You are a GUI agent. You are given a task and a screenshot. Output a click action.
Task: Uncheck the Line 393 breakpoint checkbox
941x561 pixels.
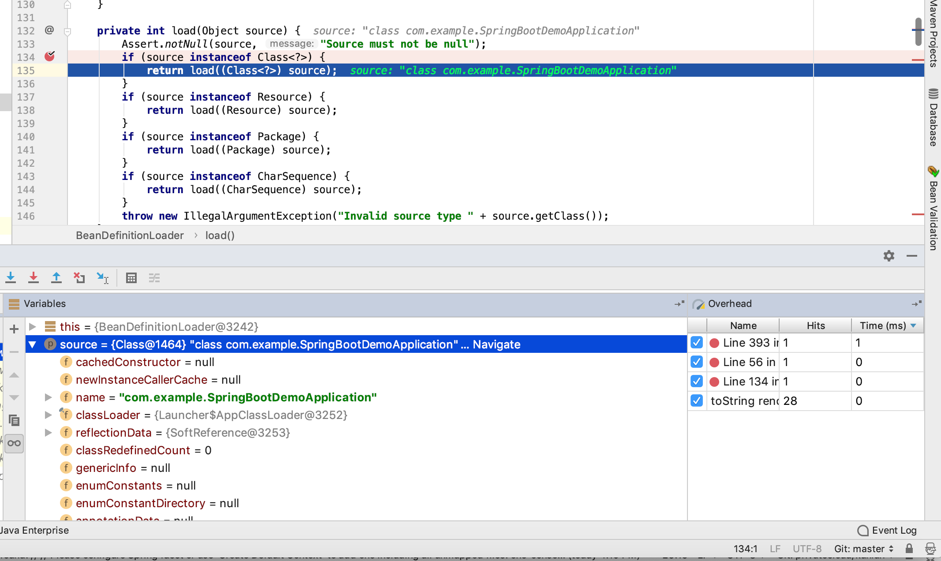pyautogui.click(x=697, y=343)
